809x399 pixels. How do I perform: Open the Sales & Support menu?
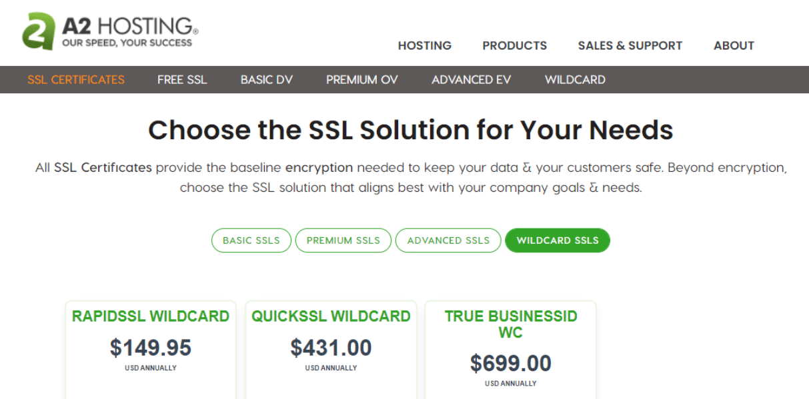pyautogui.click(x=630, y=46)
